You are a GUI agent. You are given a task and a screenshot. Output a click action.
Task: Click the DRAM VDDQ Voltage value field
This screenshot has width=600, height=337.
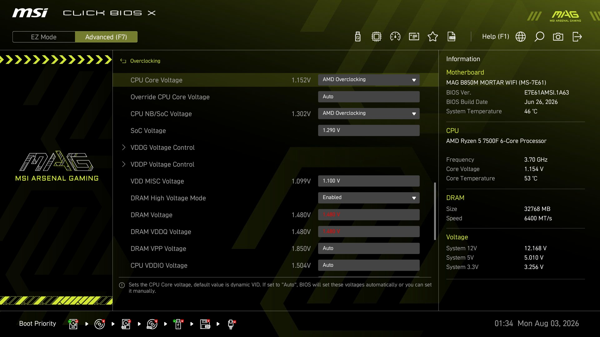369,232
